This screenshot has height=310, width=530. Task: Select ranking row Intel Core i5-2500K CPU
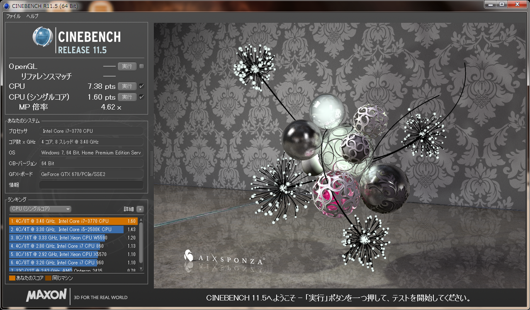point(73,229)
